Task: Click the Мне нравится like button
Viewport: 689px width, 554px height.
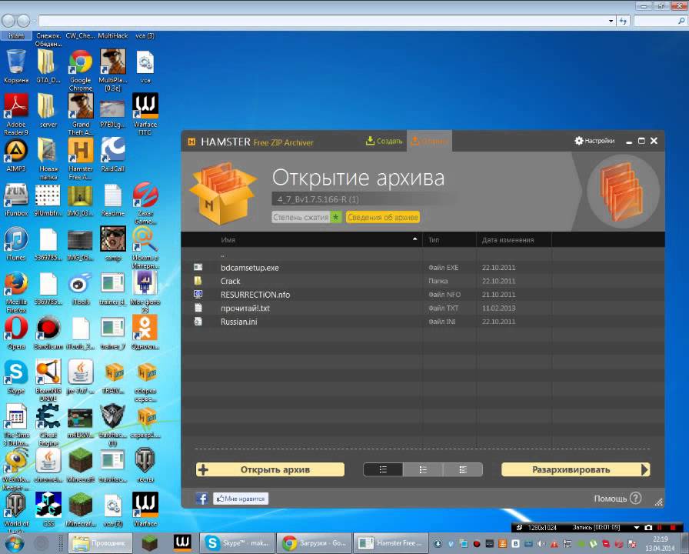Action: coord(241,499)
